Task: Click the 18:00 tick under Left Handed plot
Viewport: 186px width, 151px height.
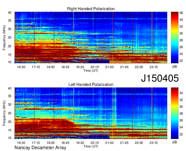Action: (51, 143)
